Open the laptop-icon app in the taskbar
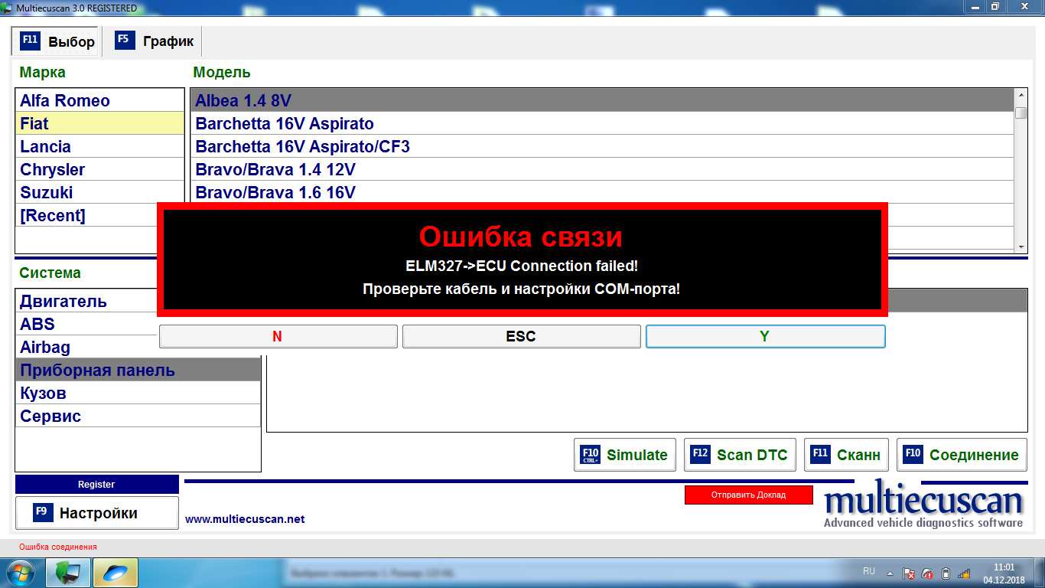 click(68, 573)
